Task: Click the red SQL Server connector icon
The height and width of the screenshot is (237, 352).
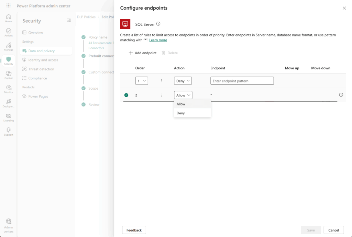Action: point(125,24)
